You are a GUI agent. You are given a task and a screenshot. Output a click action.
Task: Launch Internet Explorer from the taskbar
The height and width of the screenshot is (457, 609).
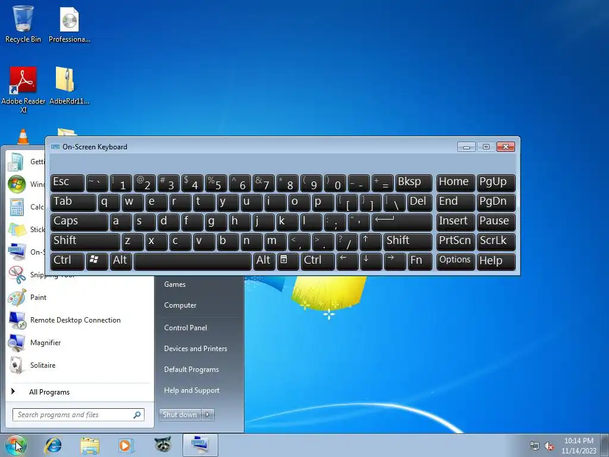click(x=53, y=445)
